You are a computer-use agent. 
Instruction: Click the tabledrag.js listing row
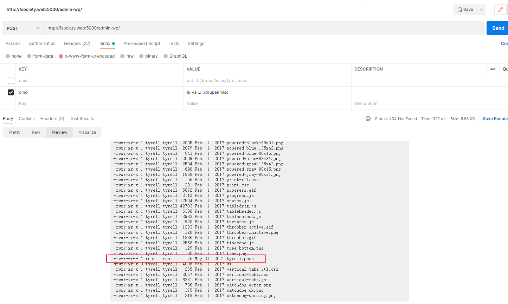coord(185,206)
